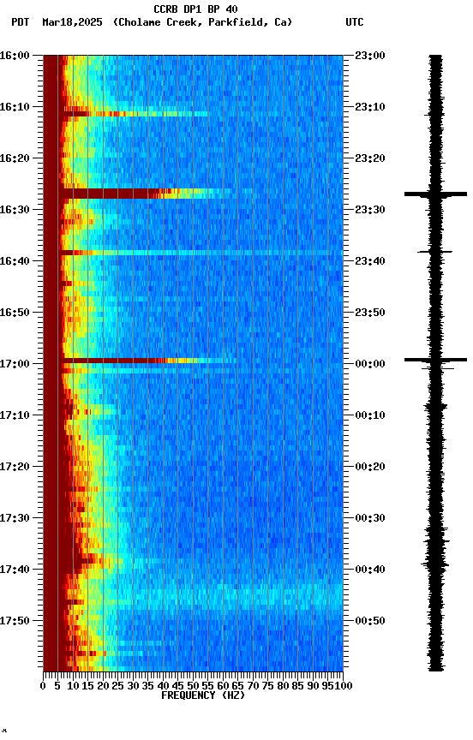Click the 17:40 PDT time label

[x=15, y=570]
